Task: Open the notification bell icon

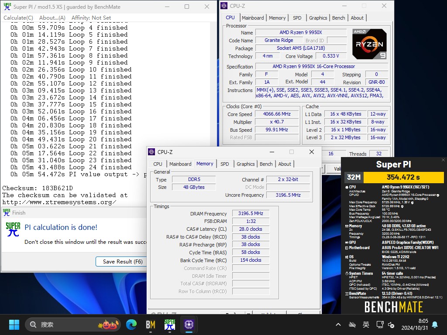Action: 435,325
